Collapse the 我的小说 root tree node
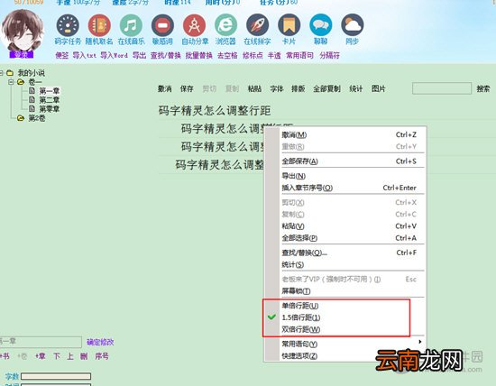 (x=1, y=73)
